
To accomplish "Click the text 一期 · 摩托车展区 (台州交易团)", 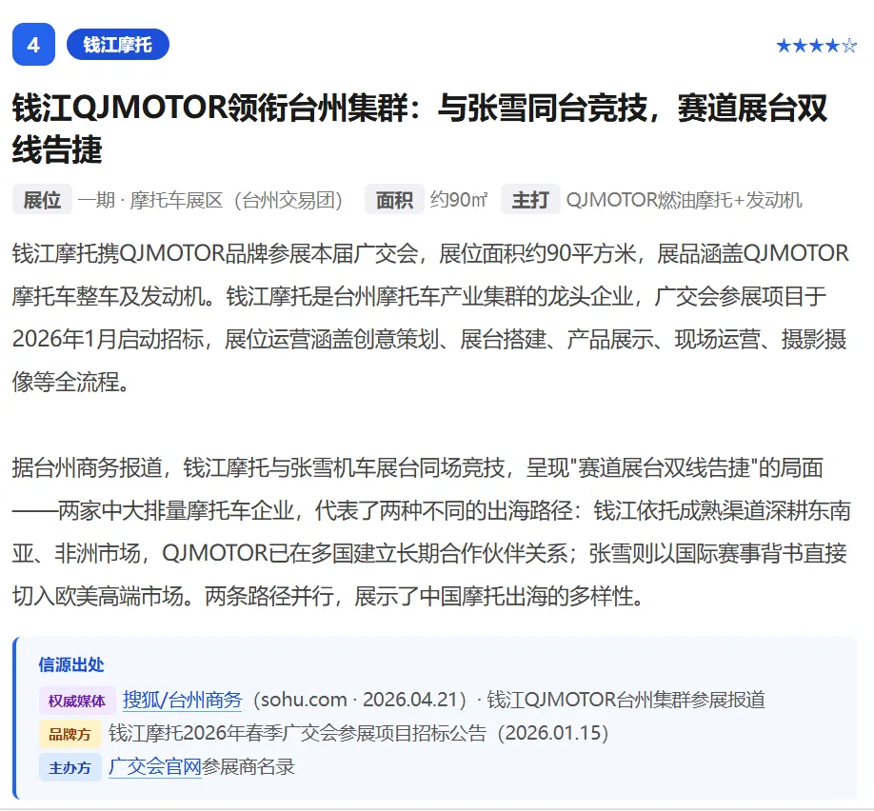I will click(209, 200).
